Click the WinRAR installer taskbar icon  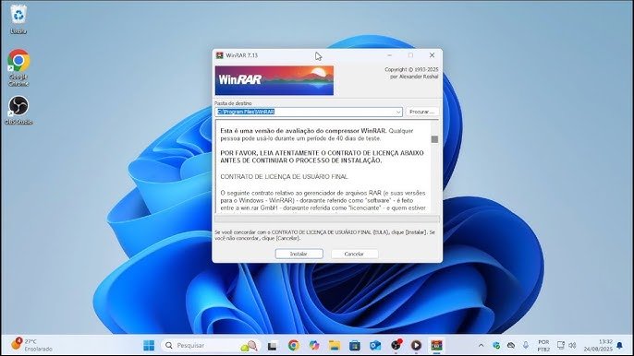pos(436,346)
